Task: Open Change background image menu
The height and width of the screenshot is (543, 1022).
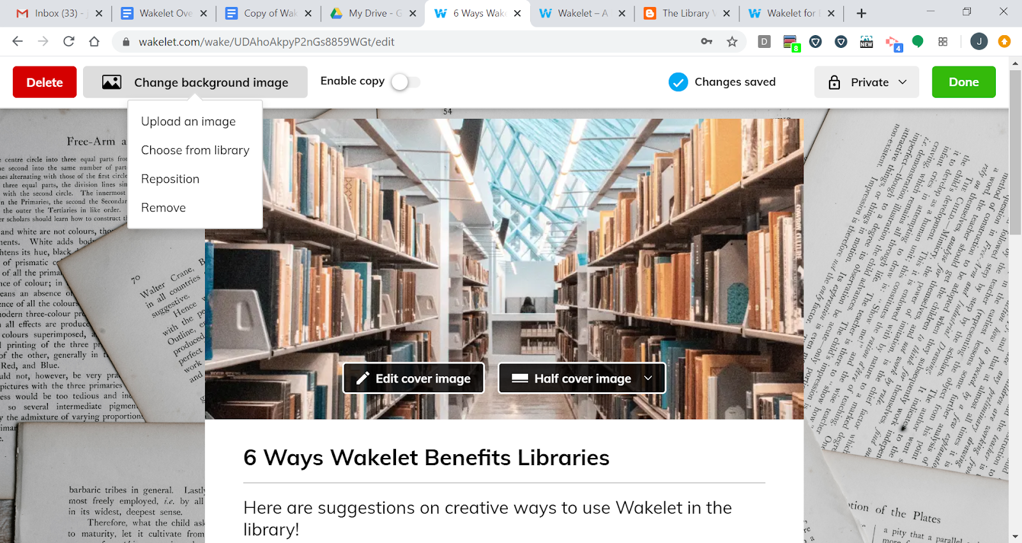Action: [x=195, y=82]
